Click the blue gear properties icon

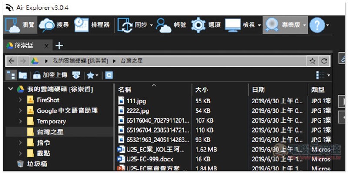pyautogui.click(x=109, y=75)
